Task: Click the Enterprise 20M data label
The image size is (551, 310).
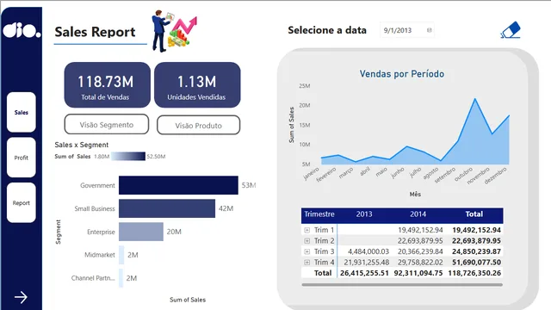Action: (174, 232)
